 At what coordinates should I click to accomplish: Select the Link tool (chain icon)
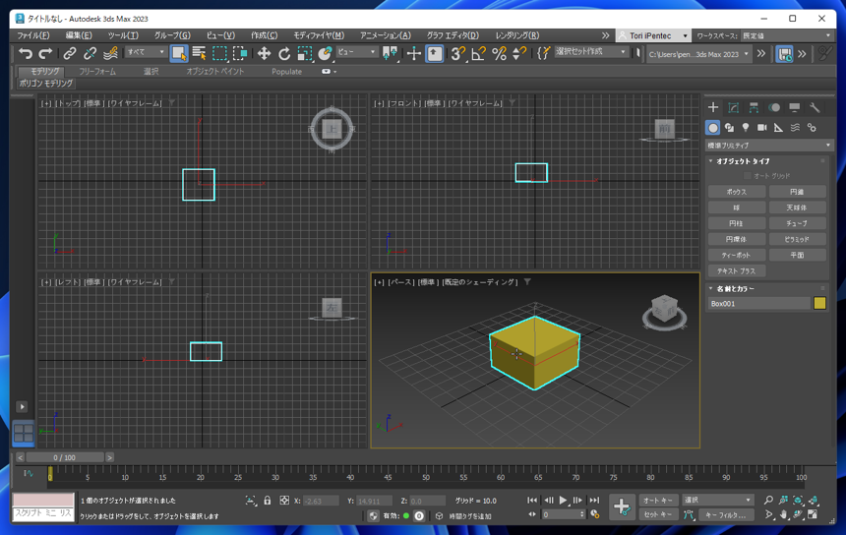coord(70,53)
